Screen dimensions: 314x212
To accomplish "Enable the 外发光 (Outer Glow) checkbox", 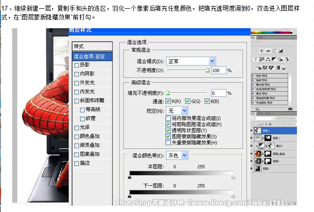I will tap(76, 83).
